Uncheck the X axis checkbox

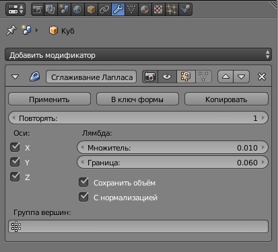pos(15,147)
